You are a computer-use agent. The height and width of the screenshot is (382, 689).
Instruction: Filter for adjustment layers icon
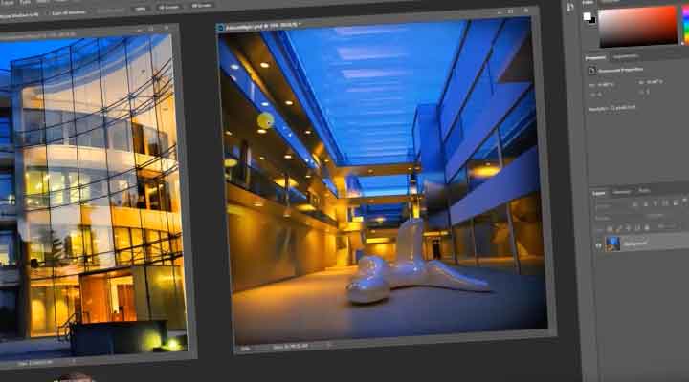[645, 204]
